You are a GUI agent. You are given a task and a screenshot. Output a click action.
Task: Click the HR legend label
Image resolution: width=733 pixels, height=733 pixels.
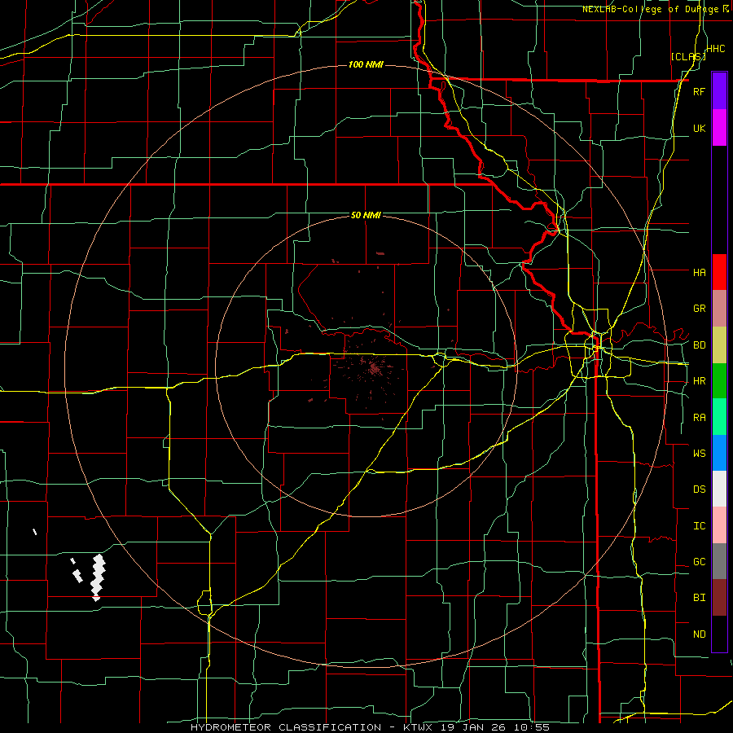click(699, 381)
